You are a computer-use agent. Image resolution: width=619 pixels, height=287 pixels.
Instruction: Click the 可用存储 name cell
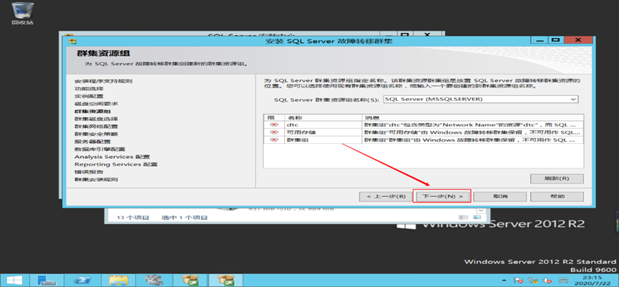(x=323, y=132)
